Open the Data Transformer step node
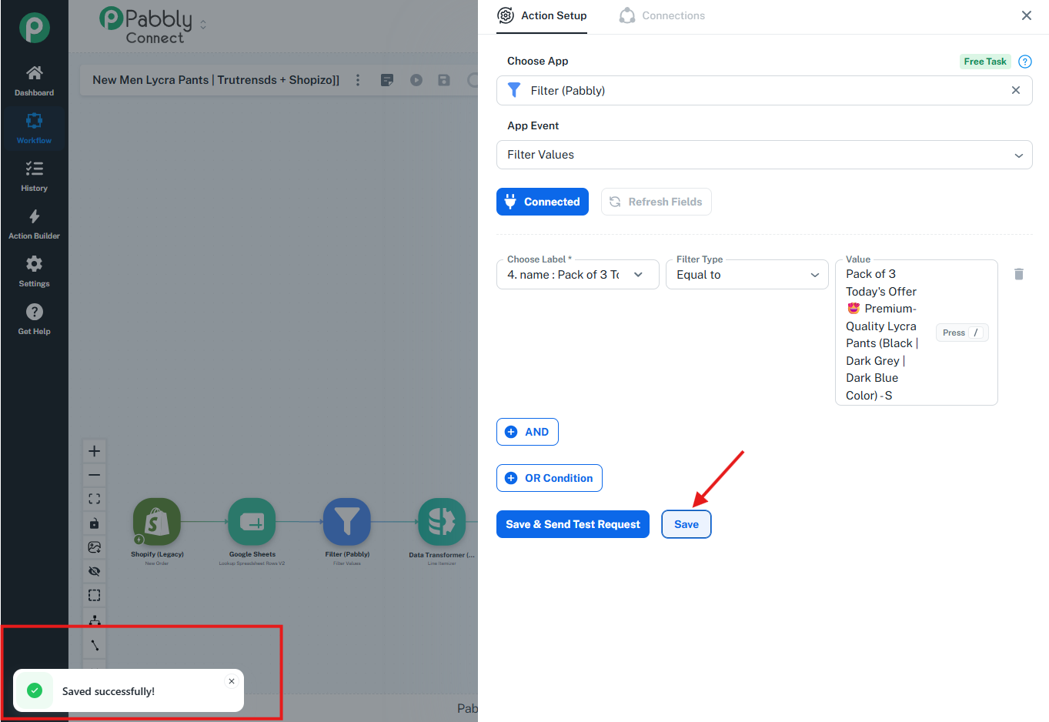This screenshot has height=722, width=1049. point(442,523)
